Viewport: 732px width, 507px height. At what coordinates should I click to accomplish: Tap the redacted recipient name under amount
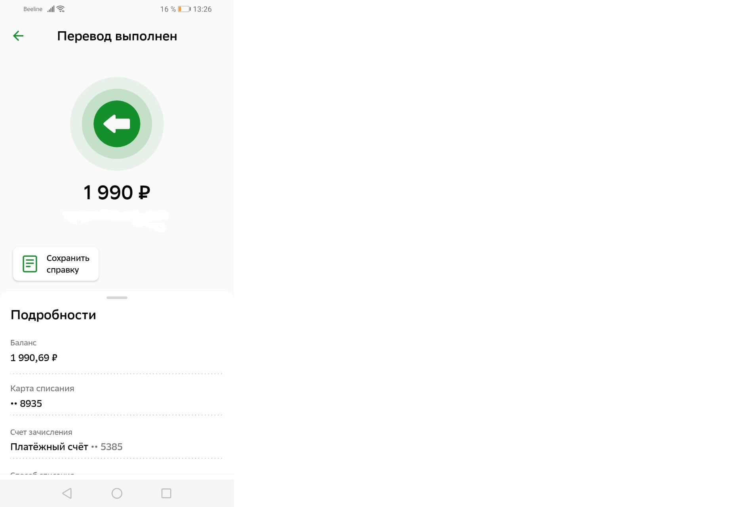(116, 220)
